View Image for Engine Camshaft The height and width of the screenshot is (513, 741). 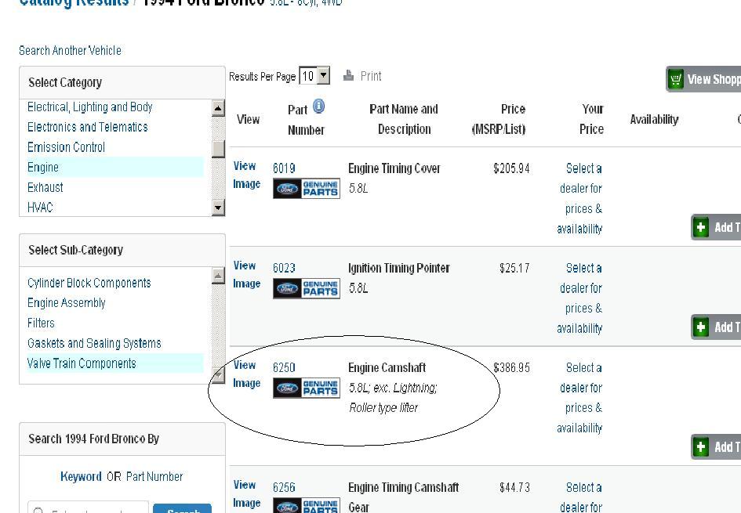[x=247, y=374]
